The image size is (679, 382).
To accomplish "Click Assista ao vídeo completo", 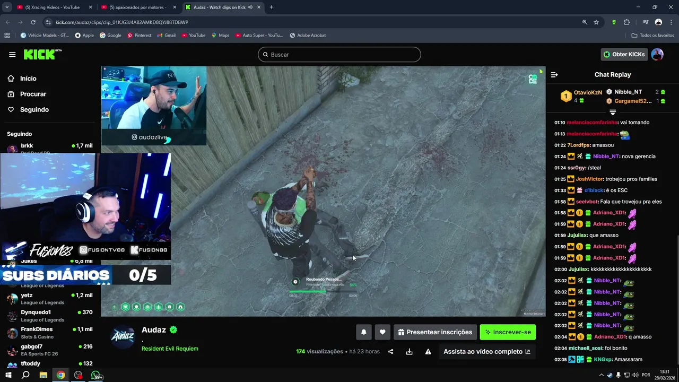I will [487, 352].
